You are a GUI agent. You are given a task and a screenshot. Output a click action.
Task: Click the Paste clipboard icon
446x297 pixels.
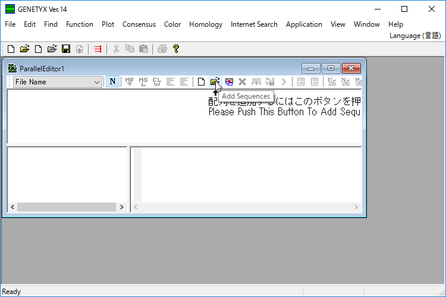pyautogui.click(x=143, y=49)
